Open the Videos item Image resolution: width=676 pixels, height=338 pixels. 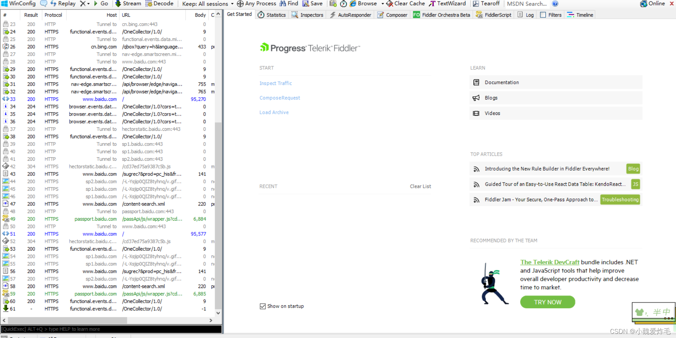tap(556, 113)
